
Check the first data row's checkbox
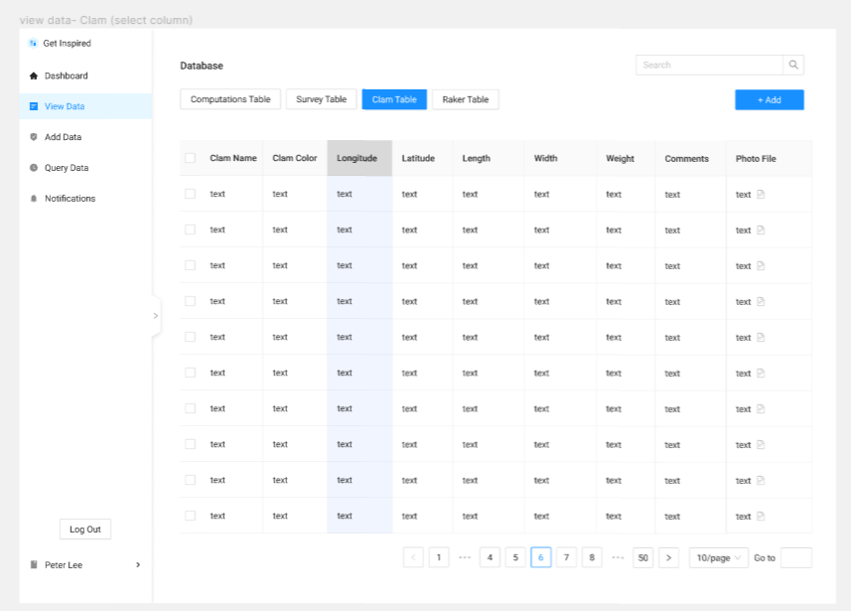190,194
